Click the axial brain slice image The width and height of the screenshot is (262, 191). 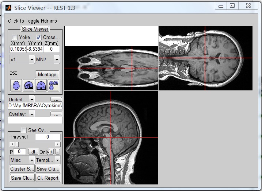(x=111, y=68)
